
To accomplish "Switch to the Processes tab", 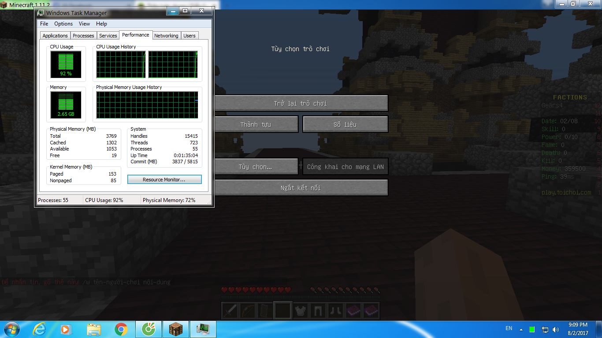I will (x=83, y=36).
